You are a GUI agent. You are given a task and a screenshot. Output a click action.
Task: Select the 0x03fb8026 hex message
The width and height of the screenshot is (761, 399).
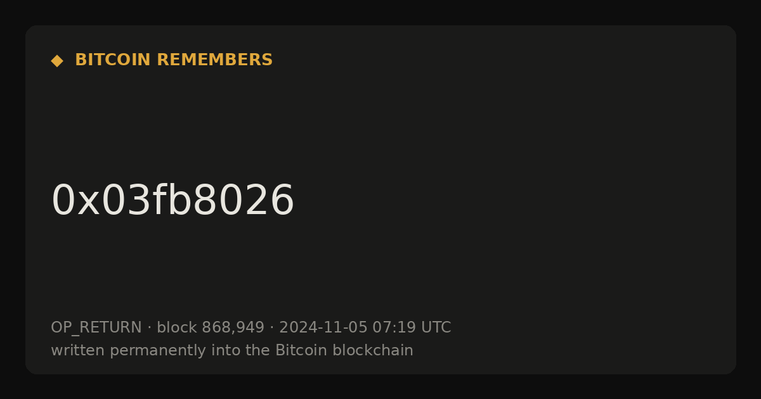[x=172, y=201]
